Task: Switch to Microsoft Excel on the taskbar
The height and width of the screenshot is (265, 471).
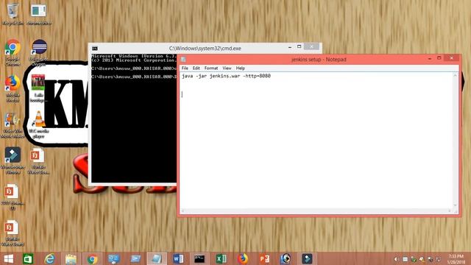Action: coord(221,258)
